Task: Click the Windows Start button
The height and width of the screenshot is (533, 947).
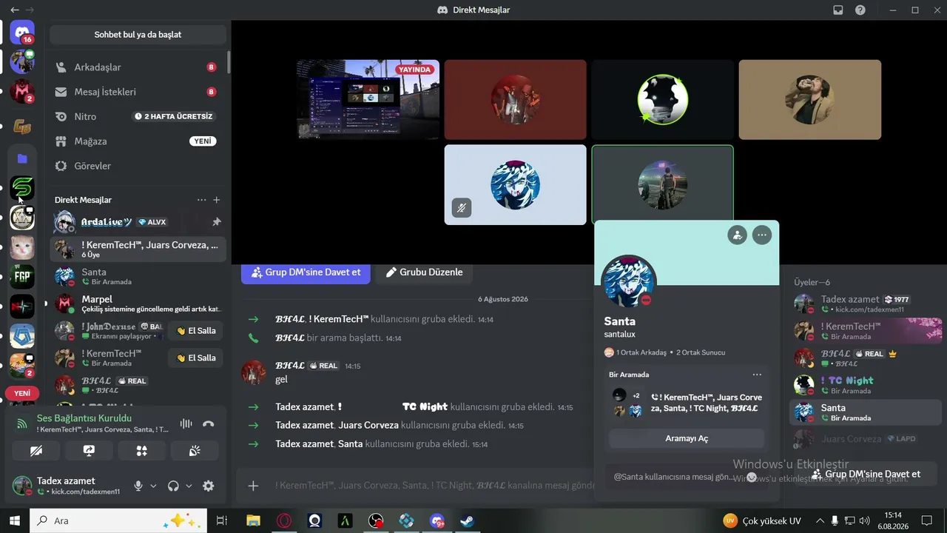Action: point(15,520)
